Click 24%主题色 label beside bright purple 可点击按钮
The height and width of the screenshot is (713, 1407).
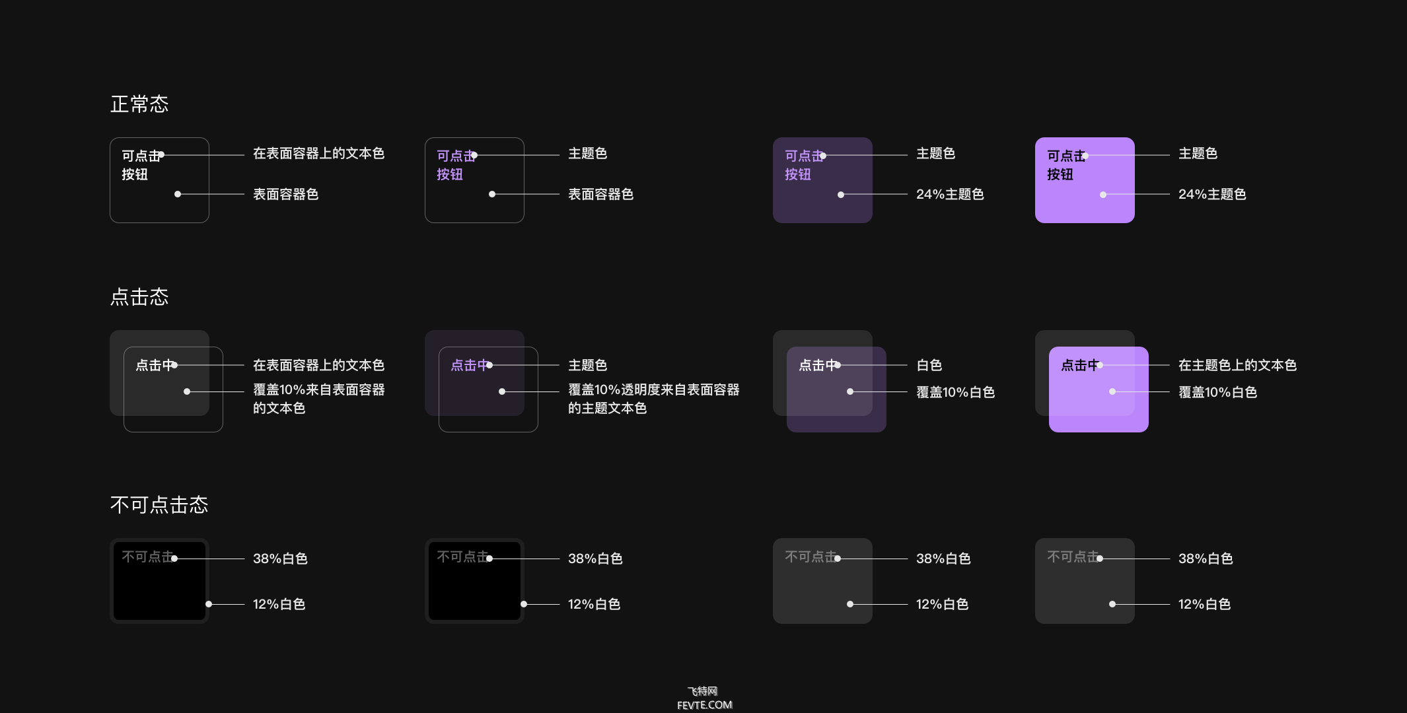[1212, 194]
